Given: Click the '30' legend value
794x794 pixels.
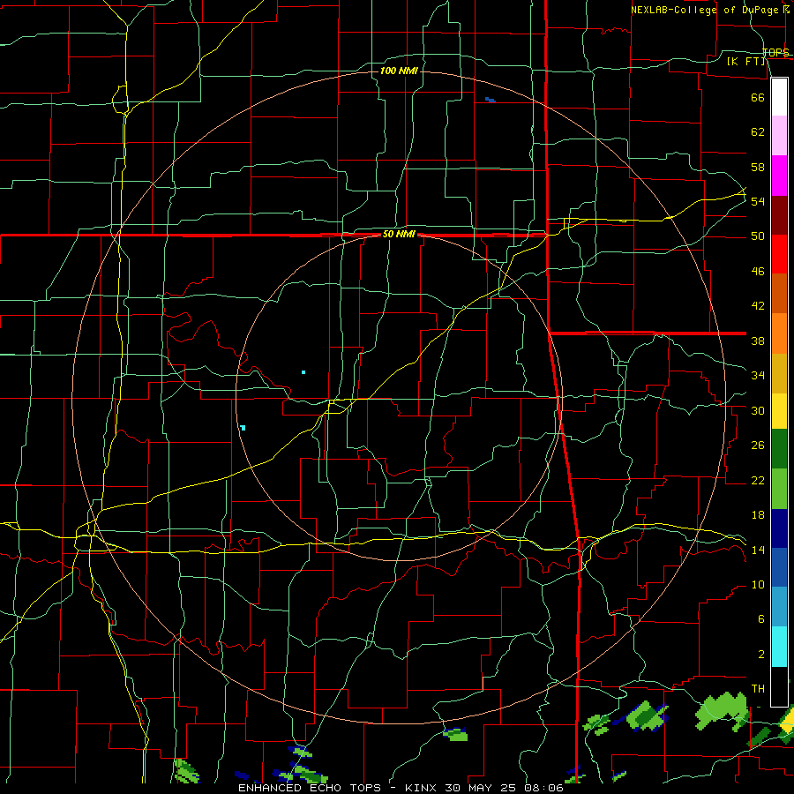Looking at the screenshot, I should click(758, 410).
